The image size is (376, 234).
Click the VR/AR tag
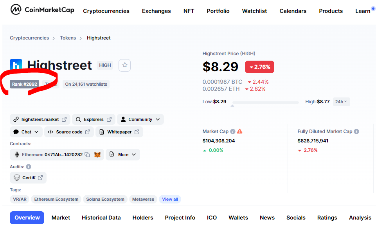(20, 199)
